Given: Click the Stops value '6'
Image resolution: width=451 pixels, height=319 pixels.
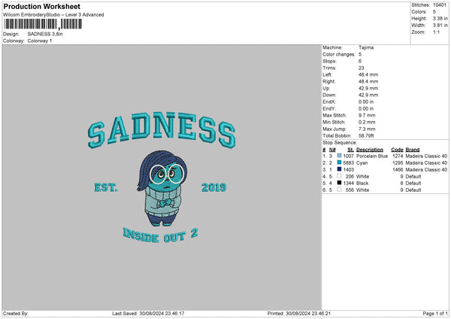Looking at the screenshot, I should tap(360, 61).
